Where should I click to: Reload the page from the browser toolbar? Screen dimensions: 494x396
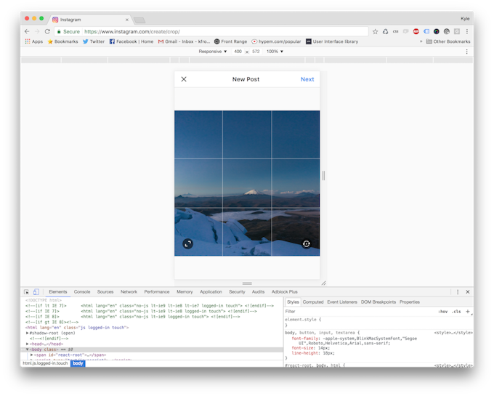coord(48,31)
